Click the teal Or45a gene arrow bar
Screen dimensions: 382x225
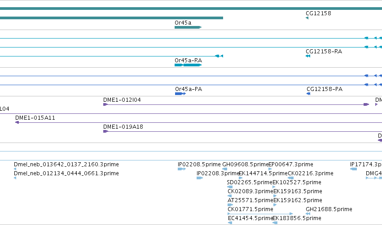click(188, 27)
